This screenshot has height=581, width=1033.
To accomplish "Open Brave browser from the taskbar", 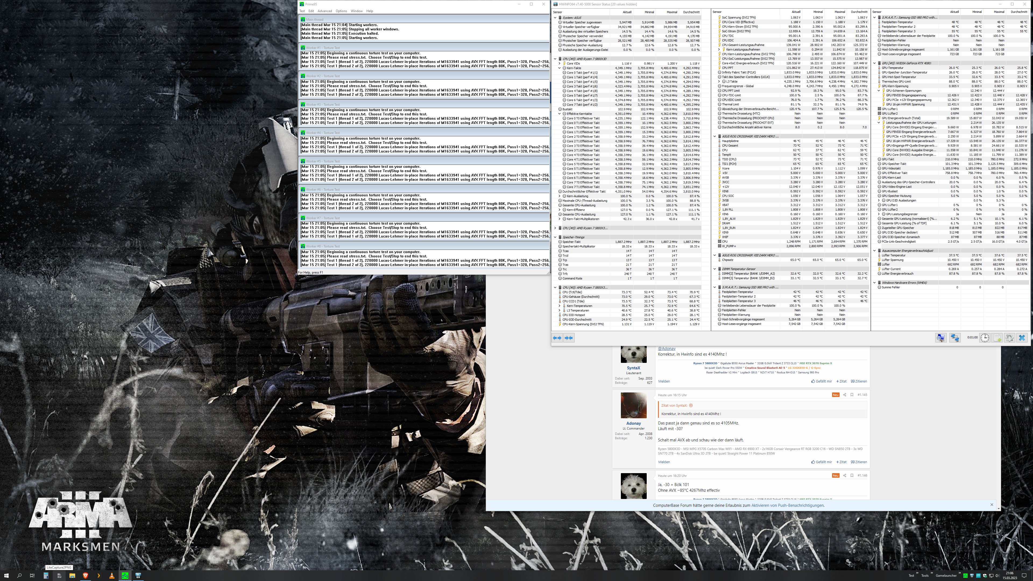I will pyautogui.click(x=86, y=575).
